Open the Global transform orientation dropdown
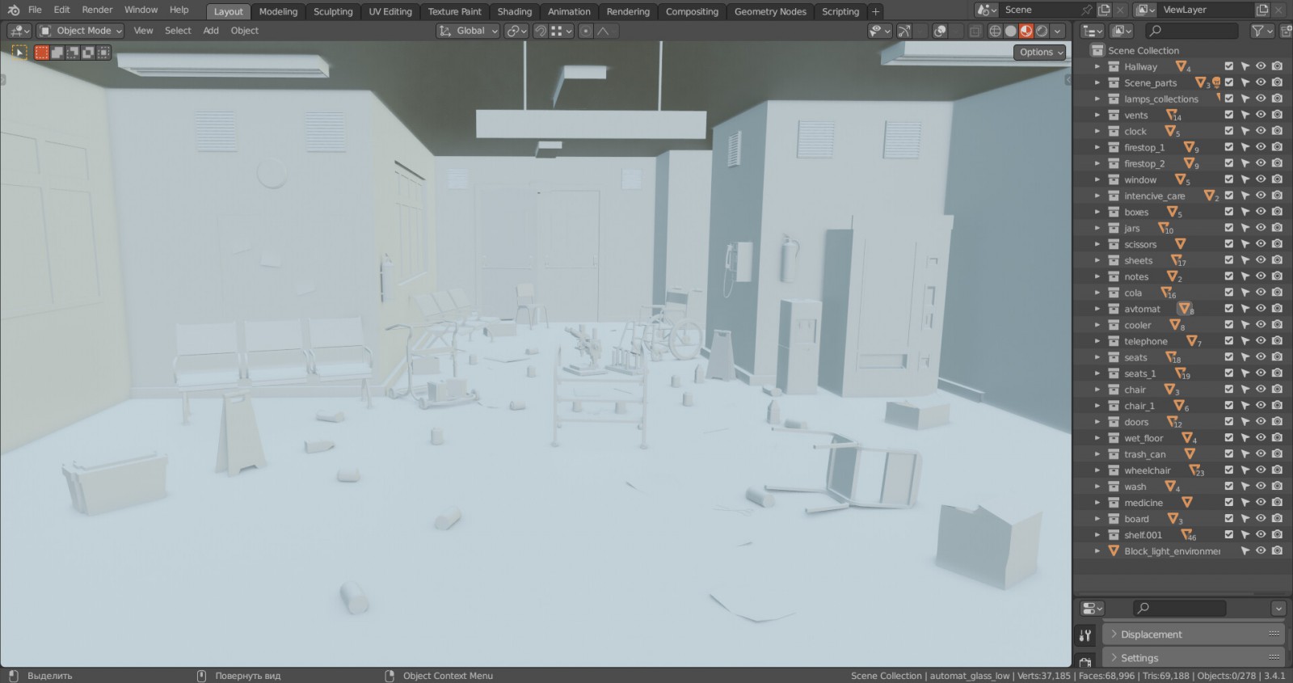The image size is (1293, 683). 468,31
